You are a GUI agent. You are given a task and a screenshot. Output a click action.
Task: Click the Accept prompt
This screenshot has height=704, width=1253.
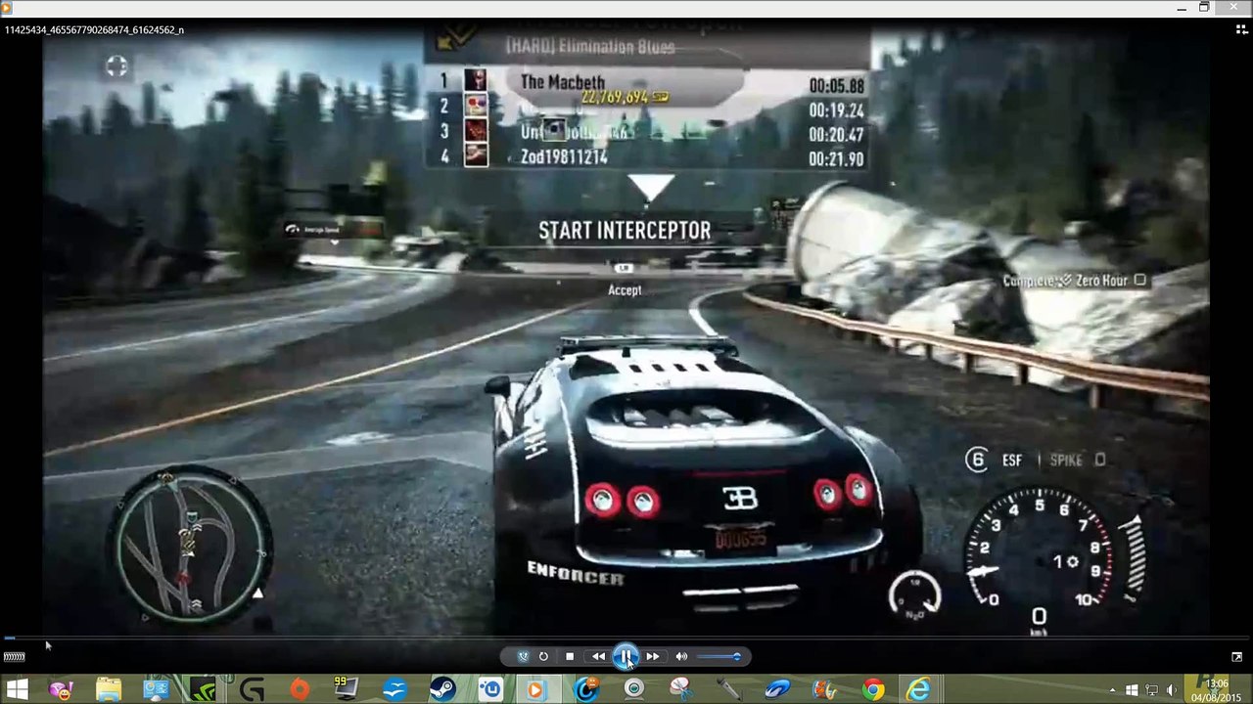625,290
